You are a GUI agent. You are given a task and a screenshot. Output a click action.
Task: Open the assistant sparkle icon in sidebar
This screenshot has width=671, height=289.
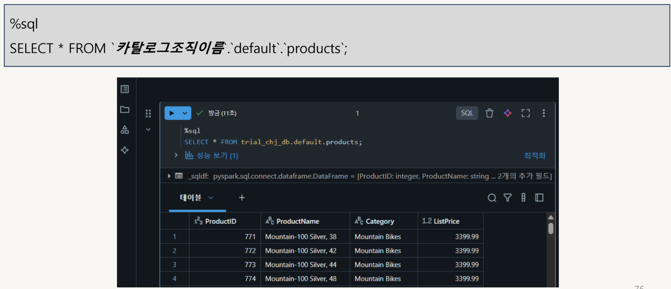point(125,150)
